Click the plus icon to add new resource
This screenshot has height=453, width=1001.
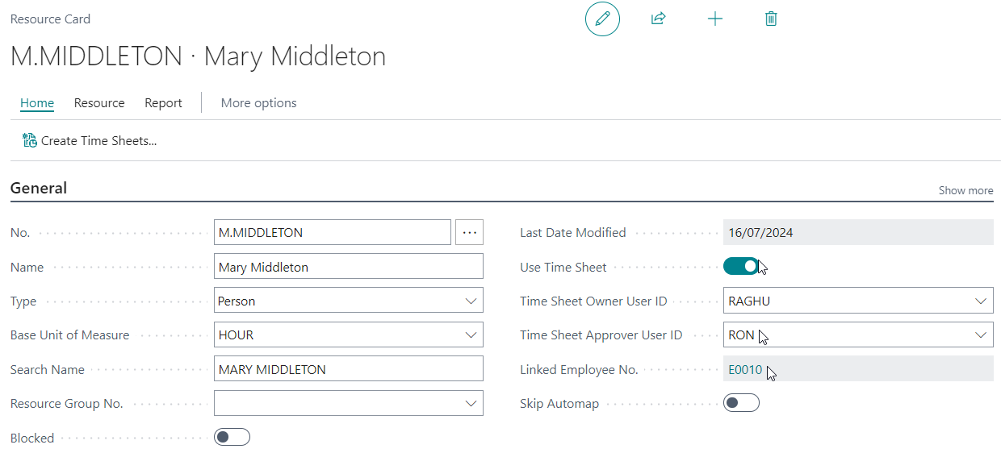pyautogui.click(x=714, y=19)
